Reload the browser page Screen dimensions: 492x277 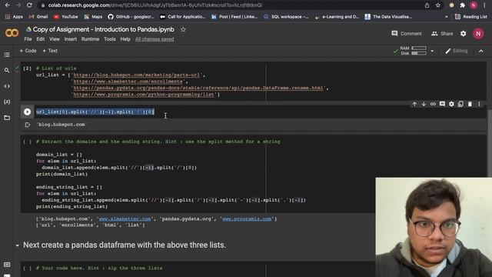[29, 5]
